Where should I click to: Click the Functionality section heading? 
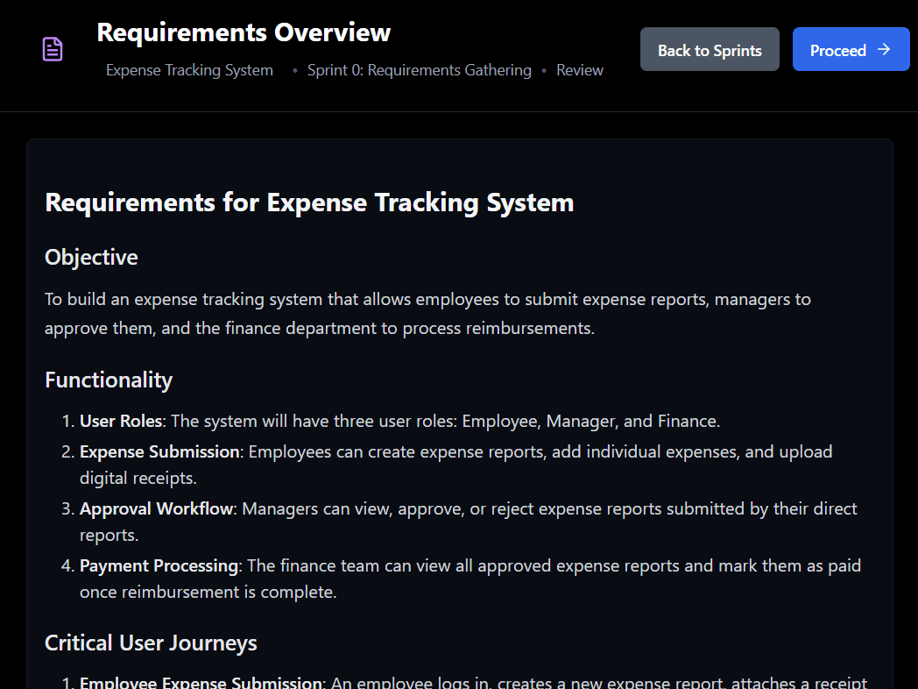(x=109, y=380)
